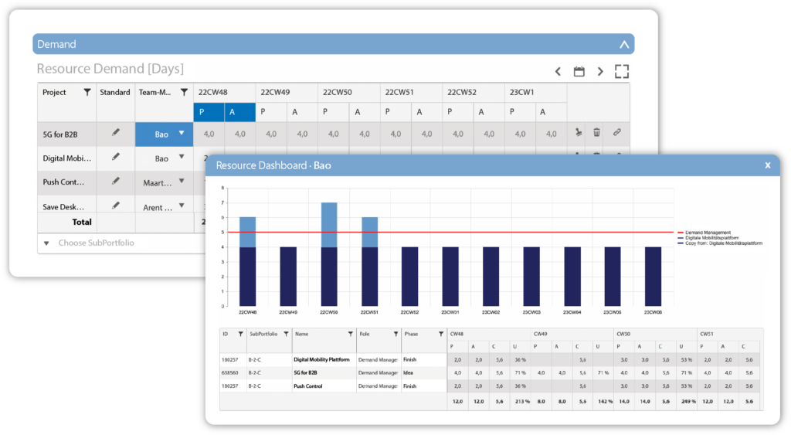The width and height of the screenshot is (791, 435).
Task: Open the calendar date picker icon
Action: tap(579, 72)
